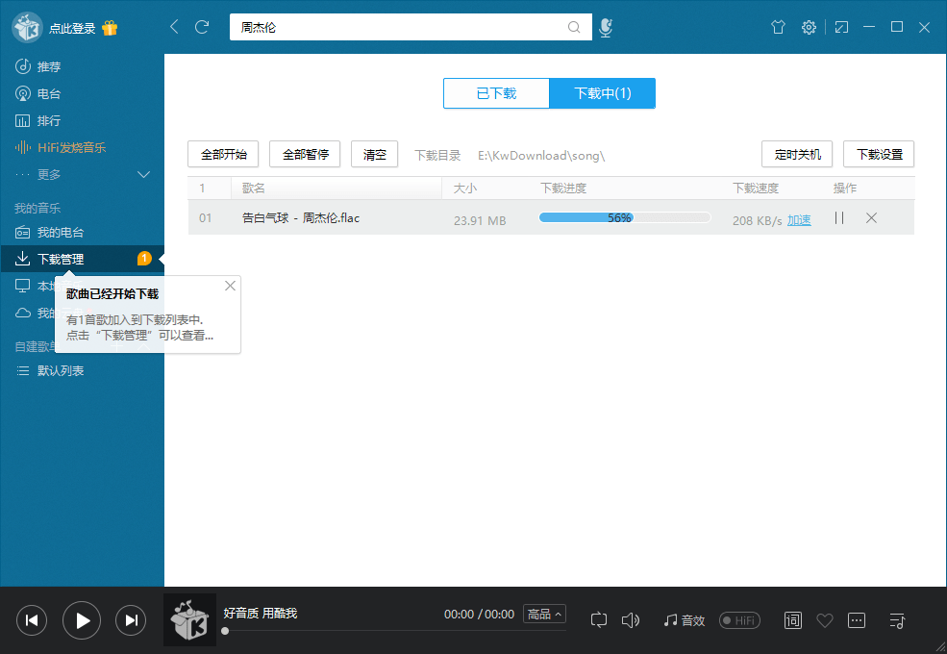This screenshot has width=947, height=654.
Task: Switch to the 已下载 tab
Action: (496, 93)
